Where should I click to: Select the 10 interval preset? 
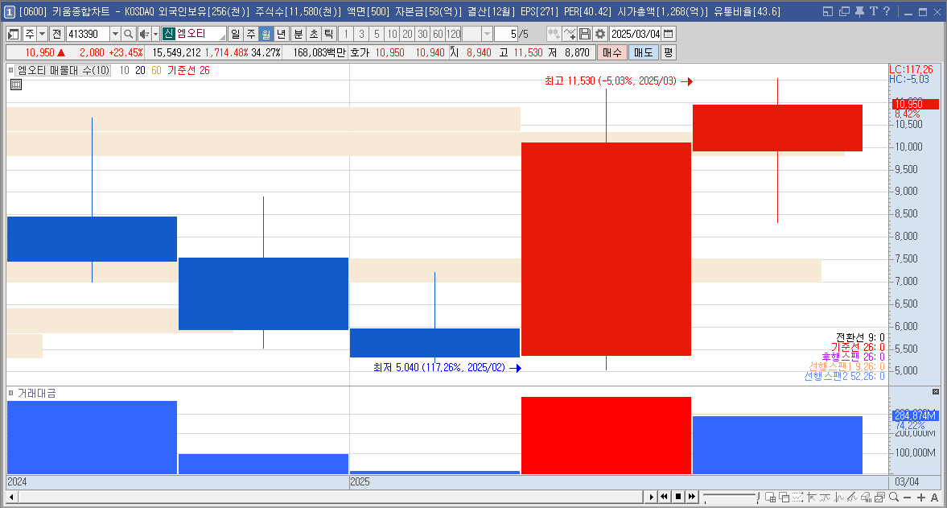(392, 35)
